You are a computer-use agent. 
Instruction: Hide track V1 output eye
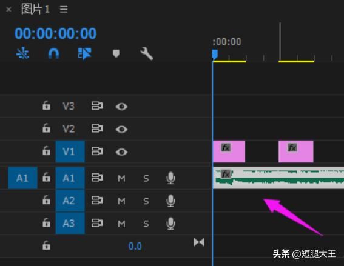coord(121,152)
